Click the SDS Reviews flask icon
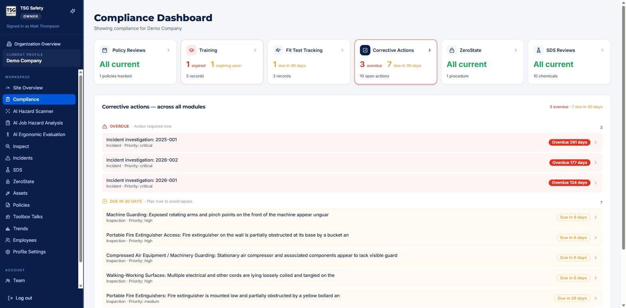This screenshot has width=626, height=308. 539,50
